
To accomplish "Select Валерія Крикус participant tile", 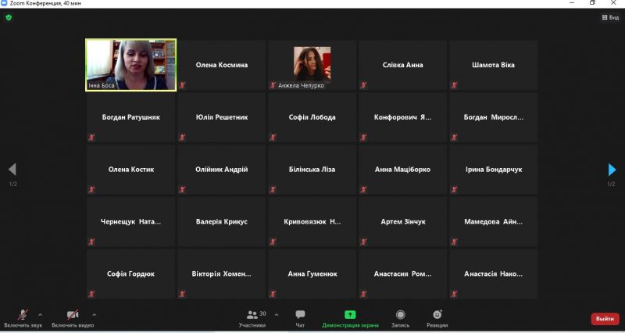I will tap(222, 222).
